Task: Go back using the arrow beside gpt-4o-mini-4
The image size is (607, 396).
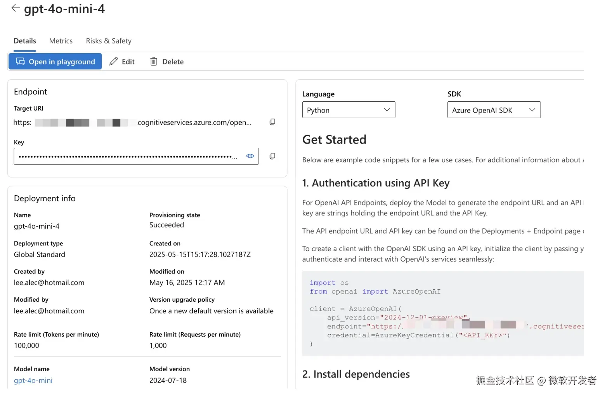Action: (16, 8)
